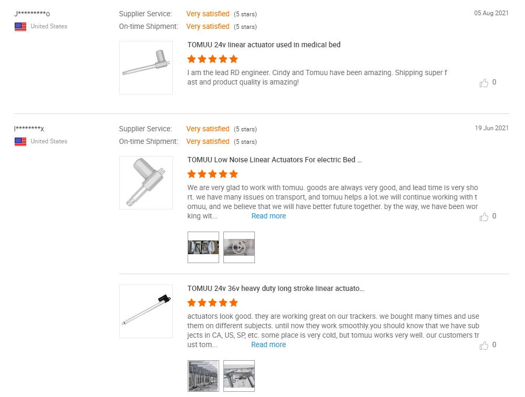Click the five-star rating of the Low Noise review

212,174
